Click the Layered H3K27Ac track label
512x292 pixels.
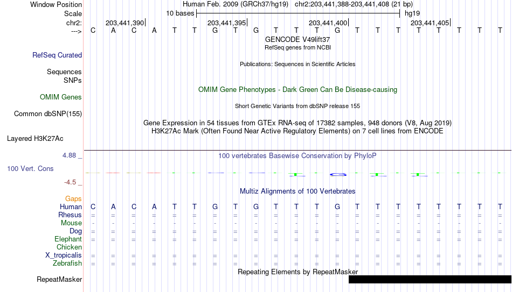tap(35, 139)
